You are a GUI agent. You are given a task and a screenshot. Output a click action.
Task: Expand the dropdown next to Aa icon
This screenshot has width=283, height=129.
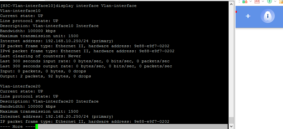point(263,1)
